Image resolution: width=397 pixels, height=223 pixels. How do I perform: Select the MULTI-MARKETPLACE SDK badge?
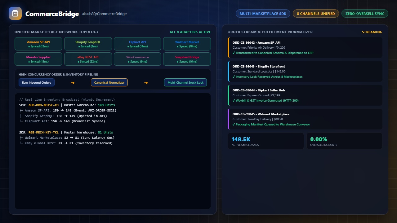click(x=263, y=14)
